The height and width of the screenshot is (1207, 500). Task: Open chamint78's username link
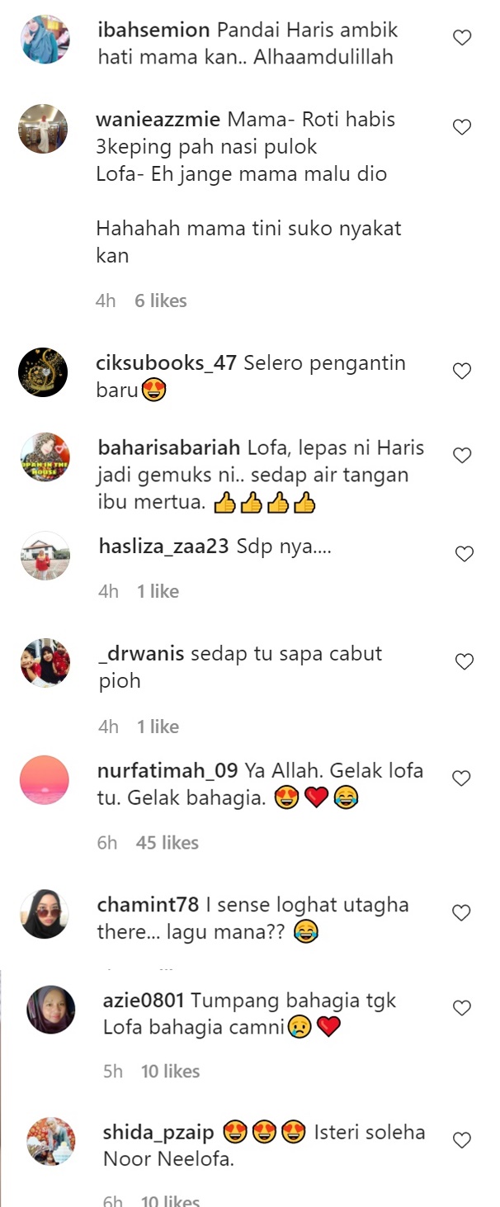pos(149,905)
